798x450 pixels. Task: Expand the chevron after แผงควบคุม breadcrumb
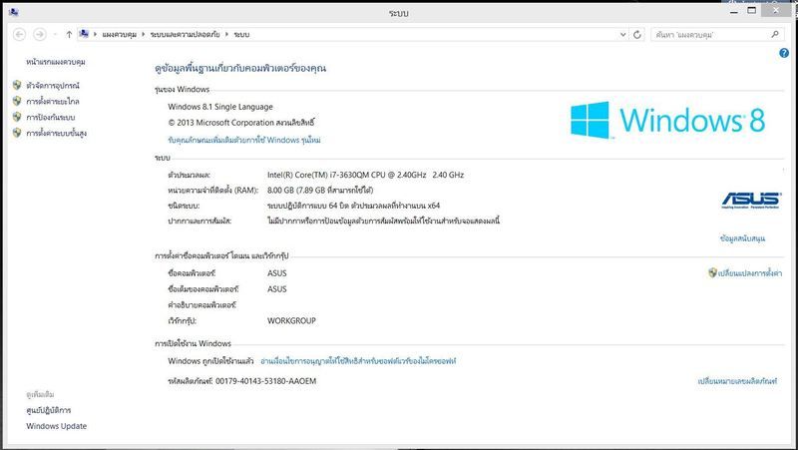tap(144, 34)
